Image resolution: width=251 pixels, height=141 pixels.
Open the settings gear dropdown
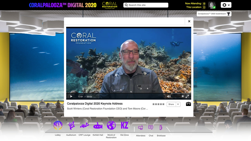tap(226, 5)
